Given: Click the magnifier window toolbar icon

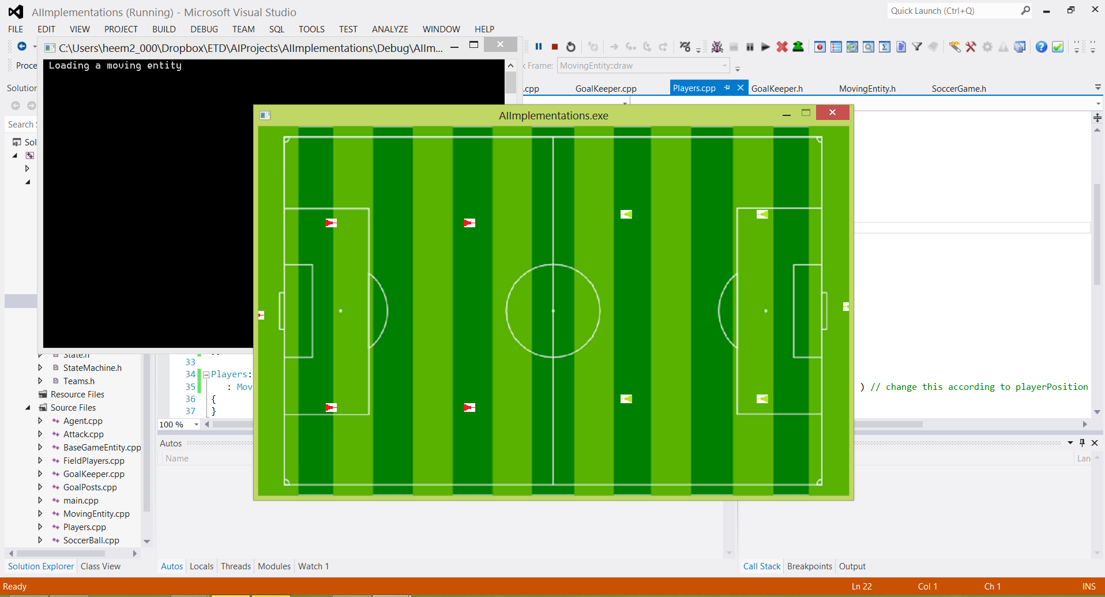Looking at the screenshot, I should point(869,47).
